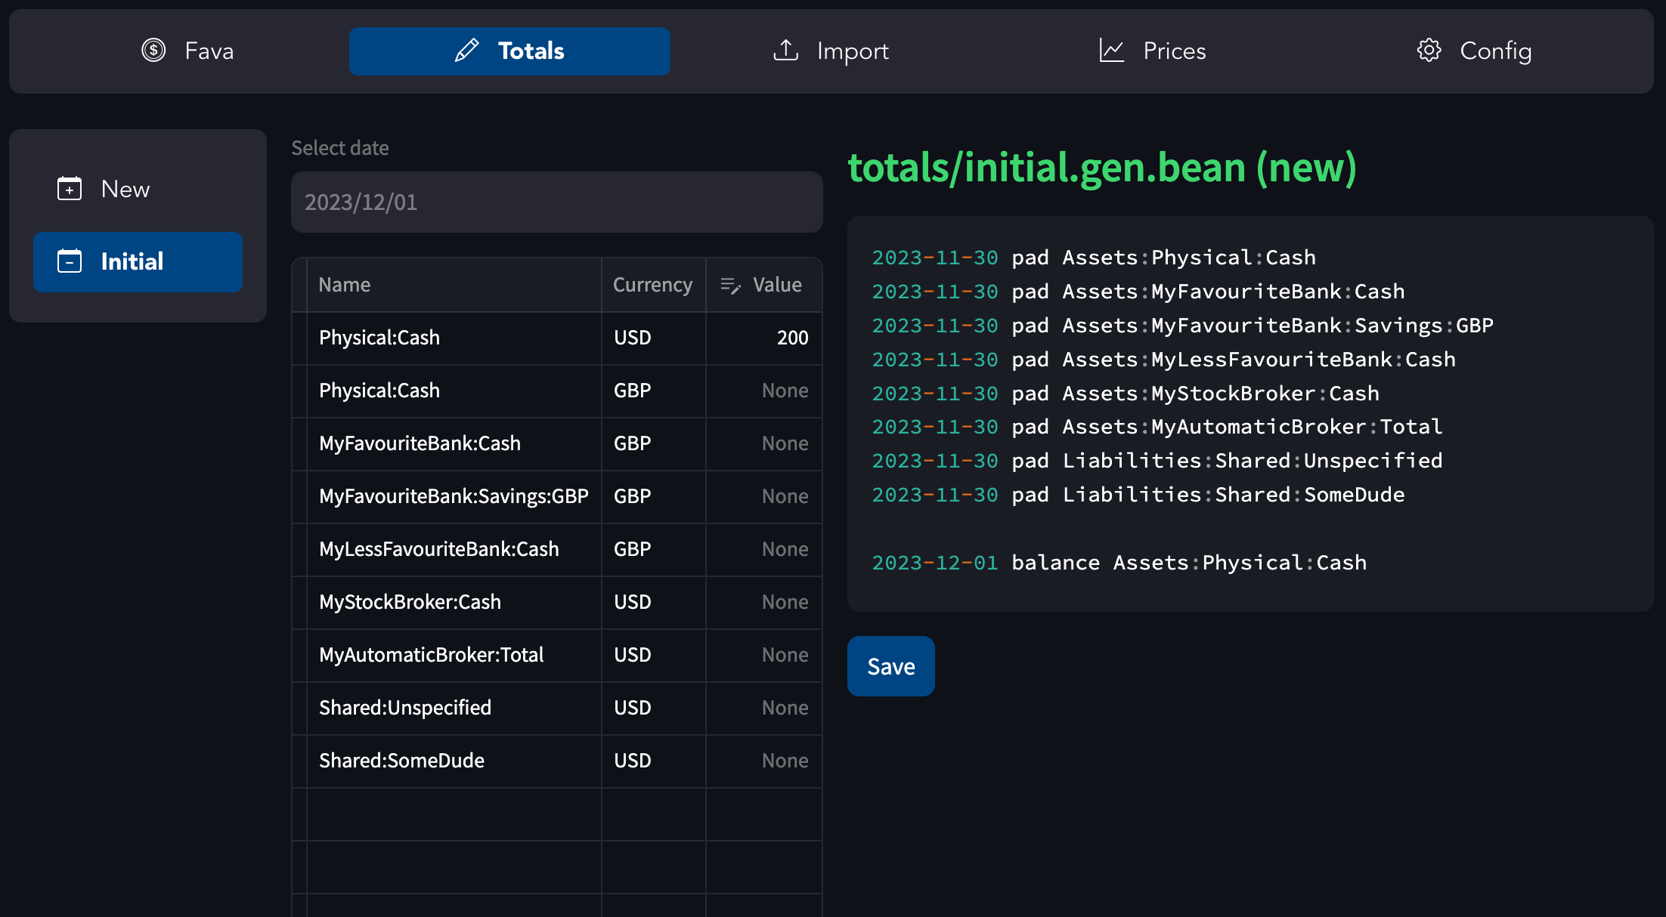Click the Totals pencil icon
Viewport: 1666px width, 917px height.
click(x=466, y=51)
